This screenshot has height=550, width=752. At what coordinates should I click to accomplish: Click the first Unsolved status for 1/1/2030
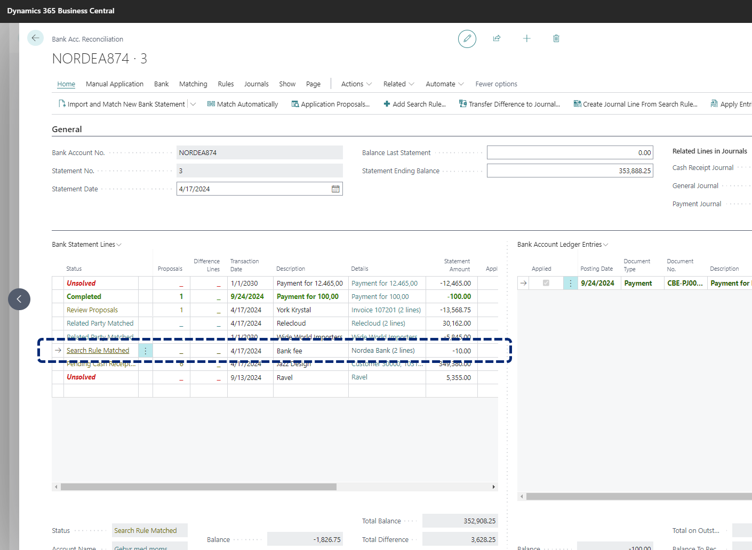point(81,283)
